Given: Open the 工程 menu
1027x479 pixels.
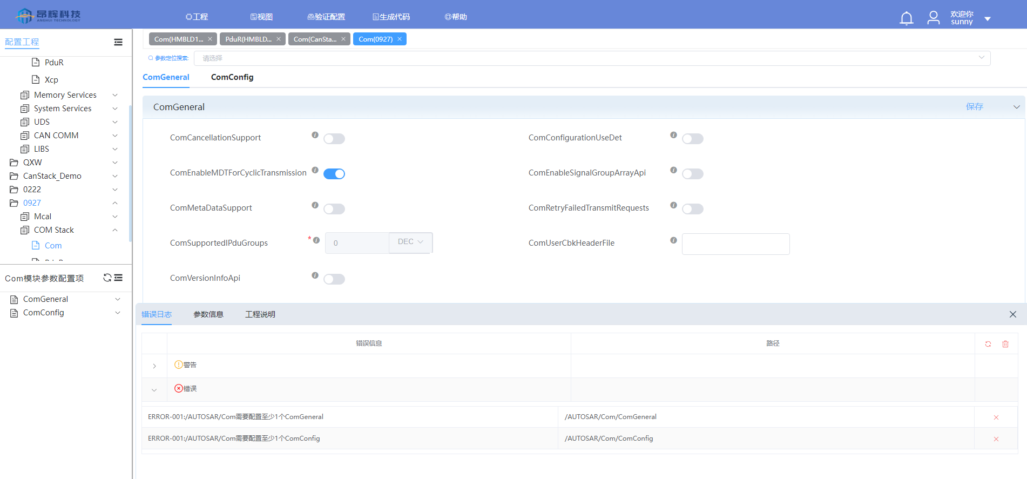Looking at the screenshot, I should coord(197,17).
